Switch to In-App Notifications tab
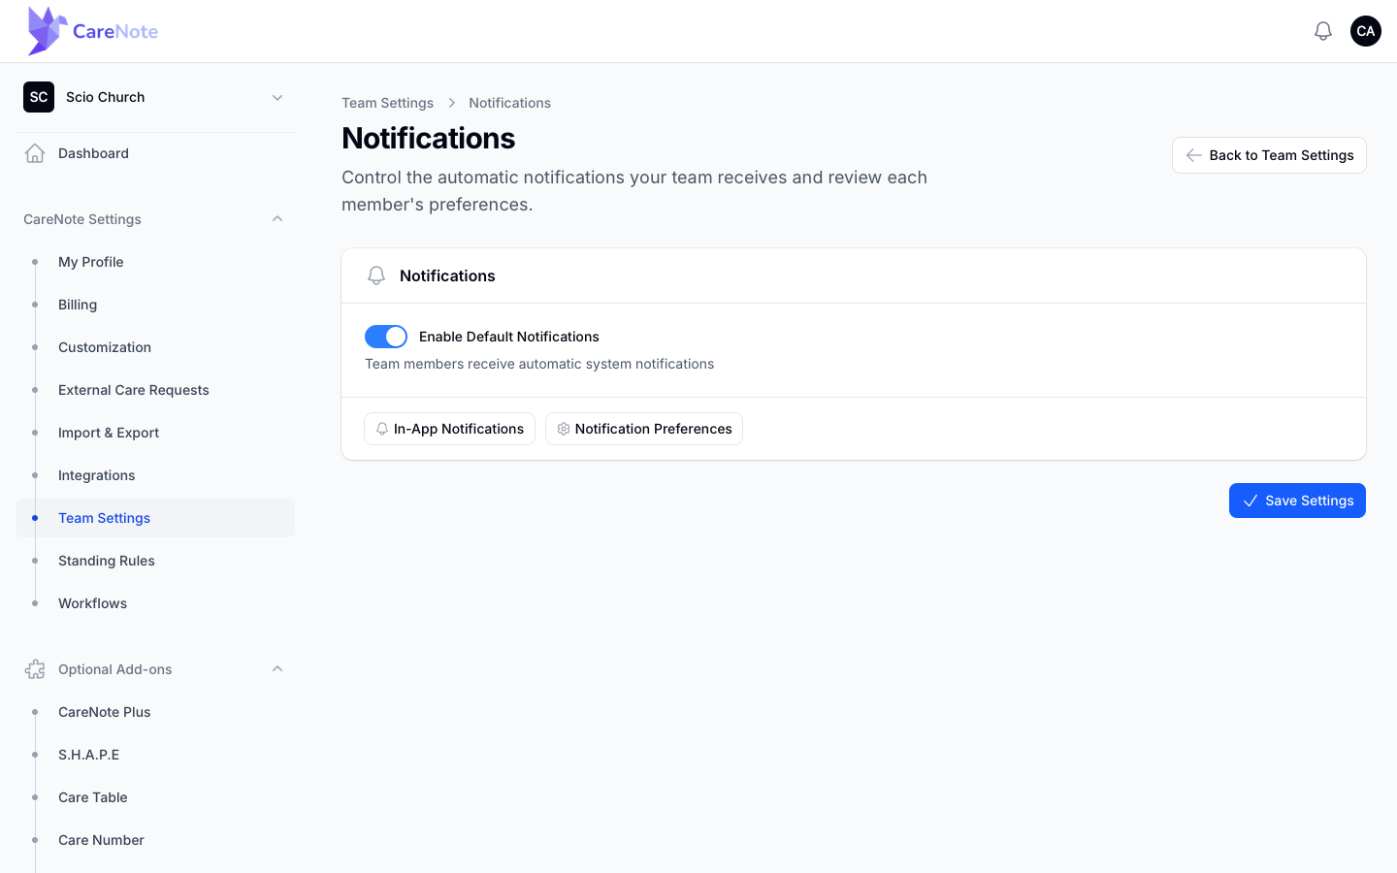Viewport: 1397px width, 873px height. pos(449,429)
